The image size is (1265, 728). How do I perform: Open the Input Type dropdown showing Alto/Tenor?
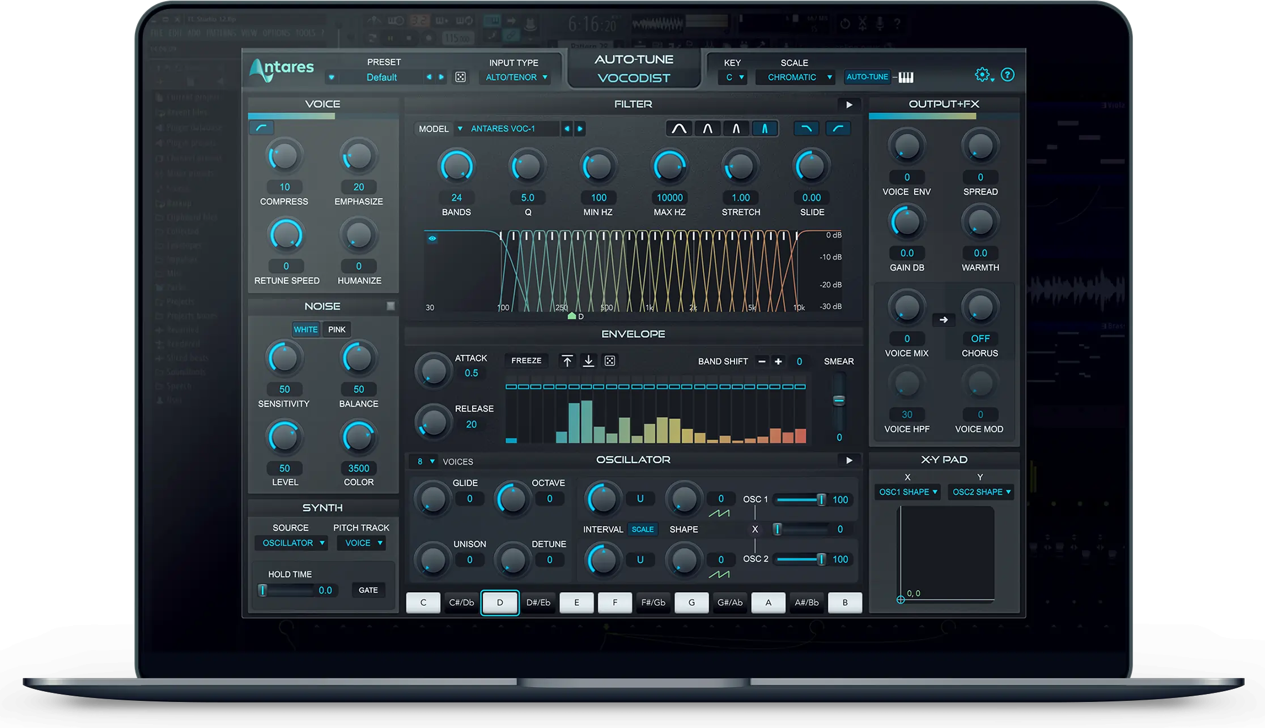pos(515,77)
